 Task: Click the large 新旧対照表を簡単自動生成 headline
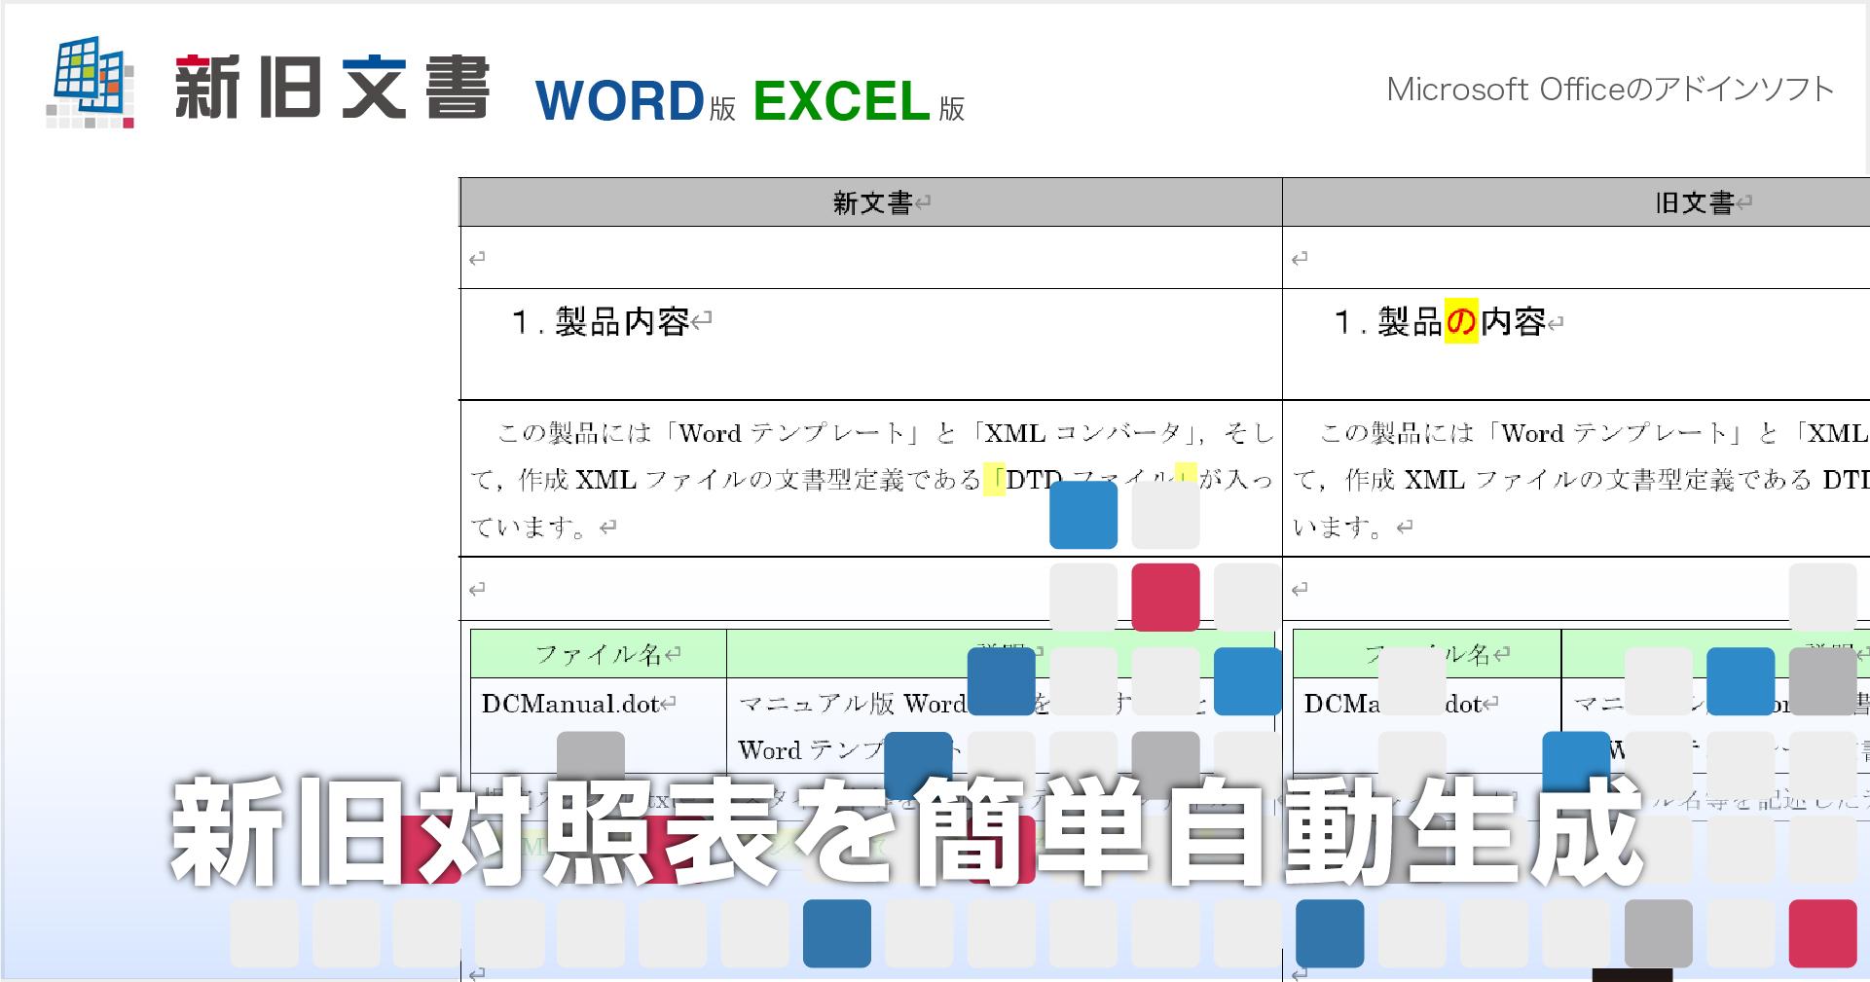tap(905, 833)
